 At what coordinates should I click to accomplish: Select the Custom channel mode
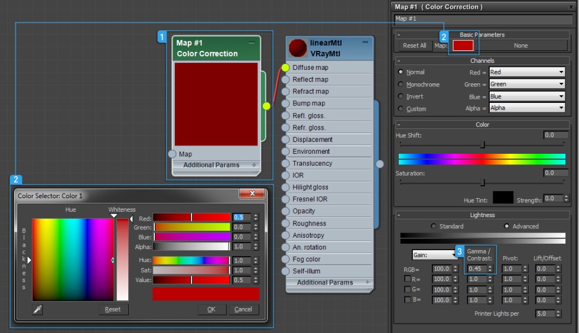click(401, 109)
